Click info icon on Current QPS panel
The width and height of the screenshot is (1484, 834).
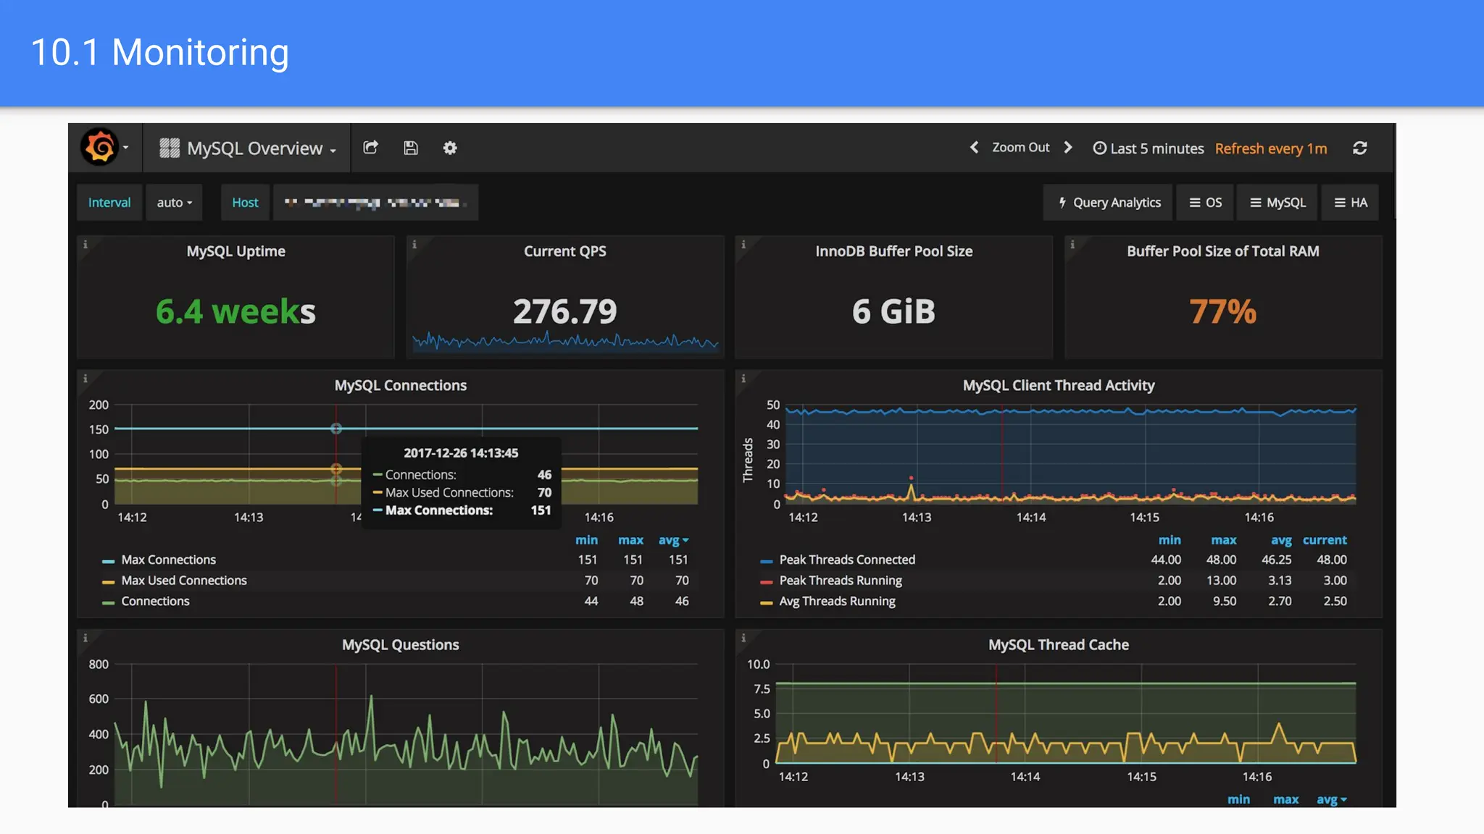414,245
